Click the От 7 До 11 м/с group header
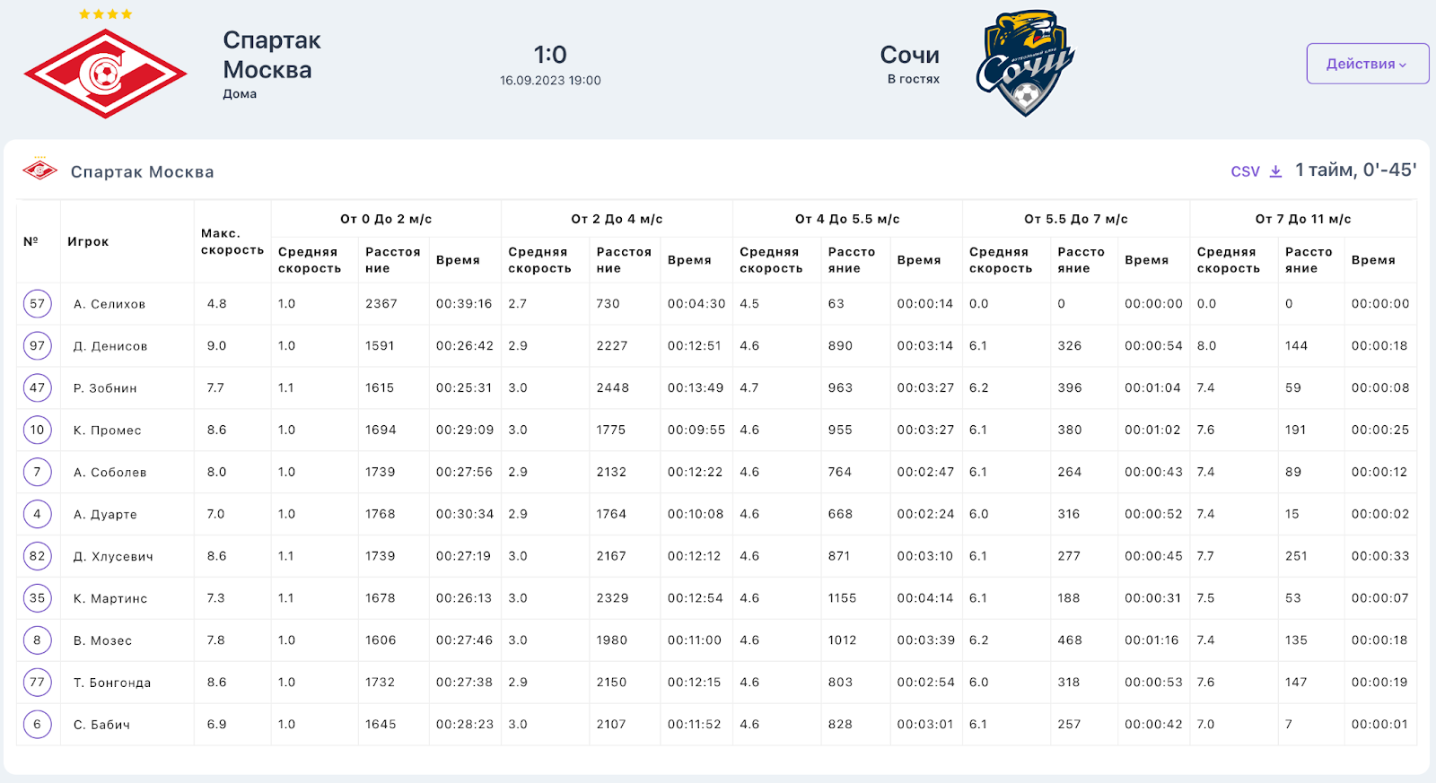 click(1303, 219)
